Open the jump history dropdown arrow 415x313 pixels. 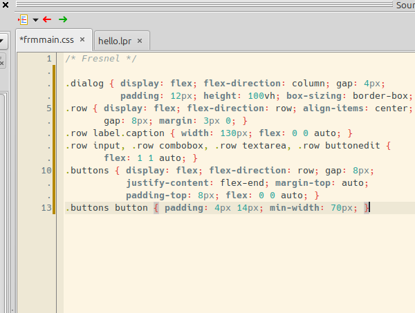pyautogui.click(x=35, y=20)
